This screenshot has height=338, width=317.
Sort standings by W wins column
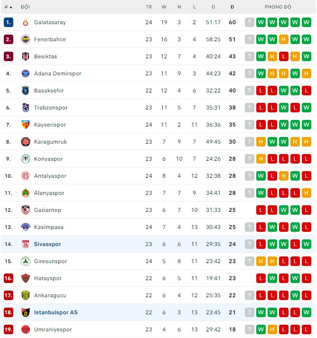(x=164, y=7)
